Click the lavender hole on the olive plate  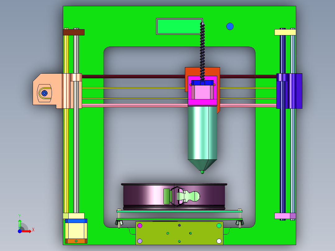coord(140,241)
